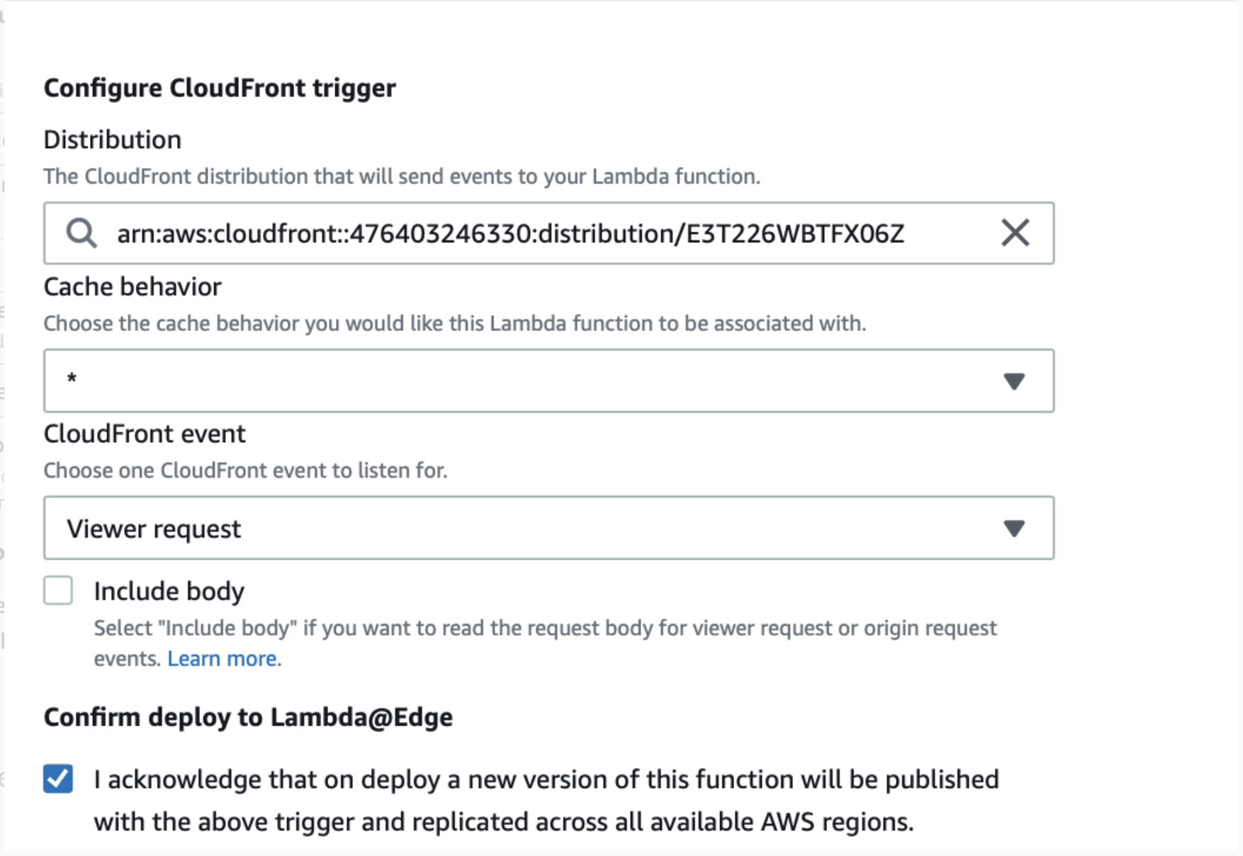Enable the Include body checkbox

click(58, 590)
